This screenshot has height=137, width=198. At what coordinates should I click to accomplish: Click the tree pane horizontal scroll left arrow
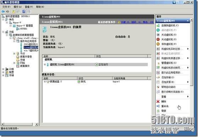(2, 124)
